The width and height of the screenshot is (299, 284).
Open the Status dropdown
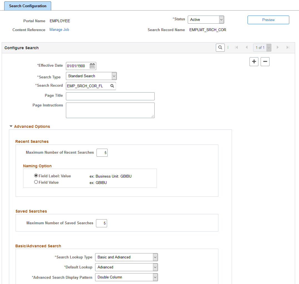coord(221,19)
